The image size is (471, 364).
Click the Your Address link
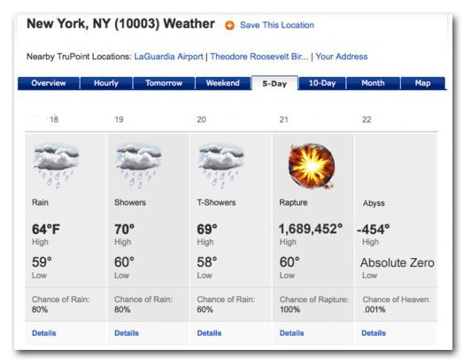pos(342,57)
